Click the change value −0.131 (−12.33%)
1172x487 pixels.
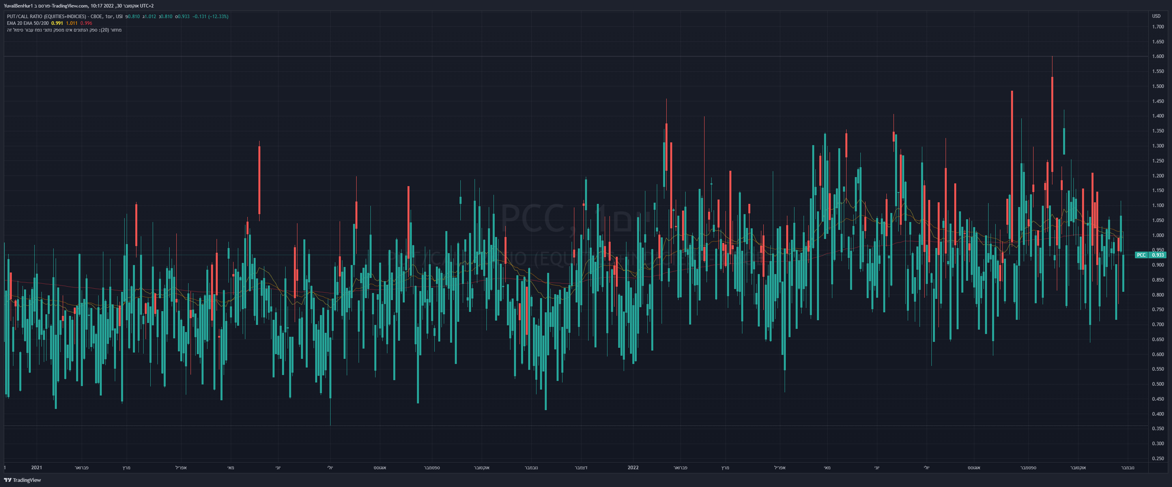click(x=210, y=17)
